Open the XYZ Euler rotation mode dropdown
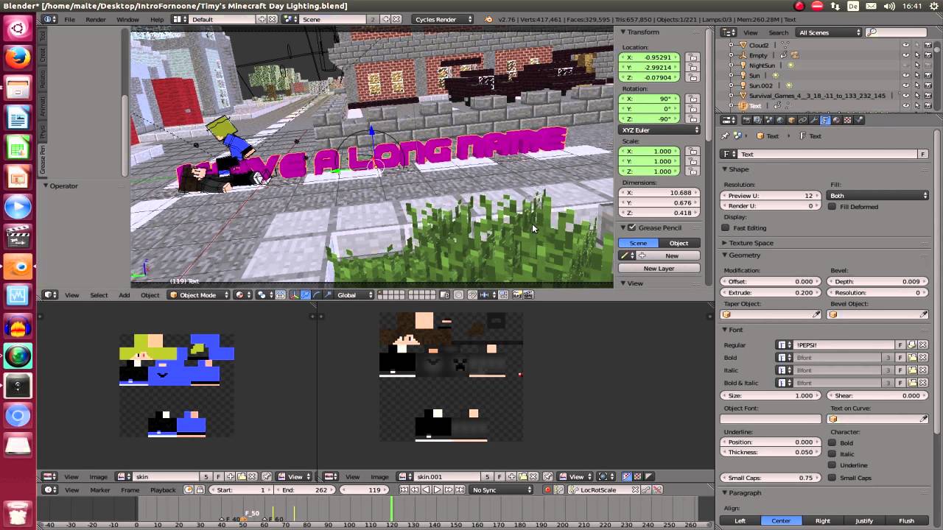Image resolution: width=943 pixels, height=530 pixels. 659,130
